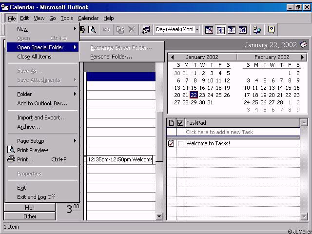This screenshot has height=234, width=312.
Task: Open the Day/Week/Month view dropdown
Action: point(197,30)
